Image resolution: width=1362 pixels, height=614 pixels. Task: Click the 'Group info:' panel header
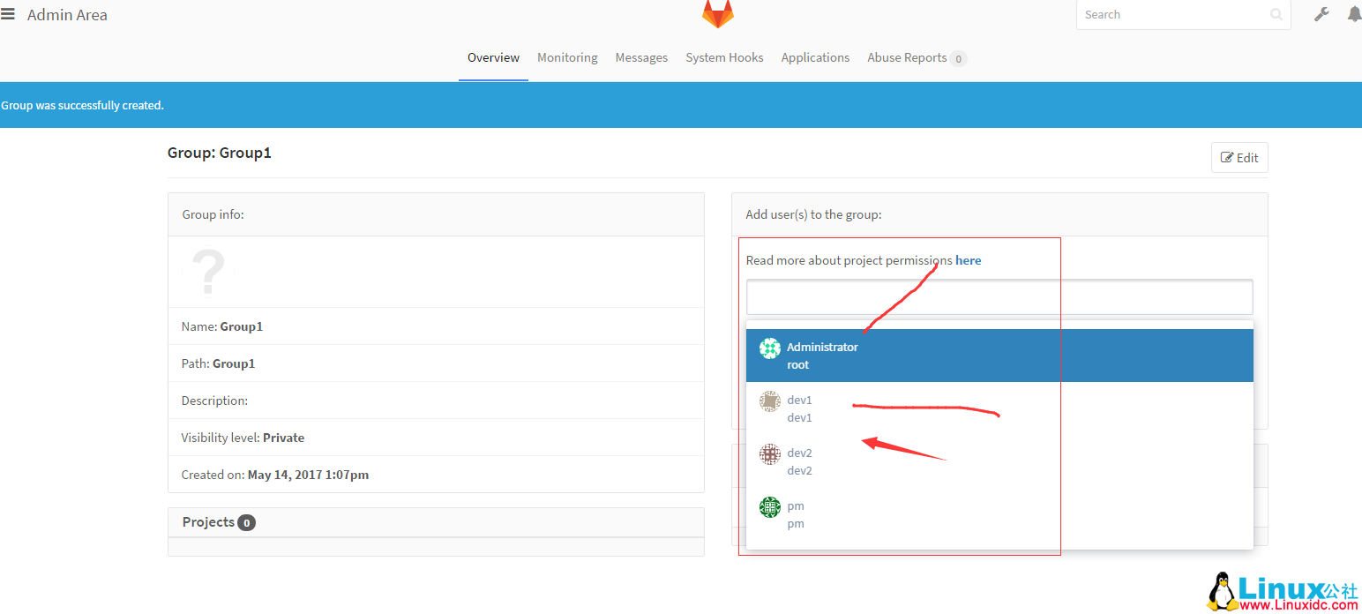point(436,214)
